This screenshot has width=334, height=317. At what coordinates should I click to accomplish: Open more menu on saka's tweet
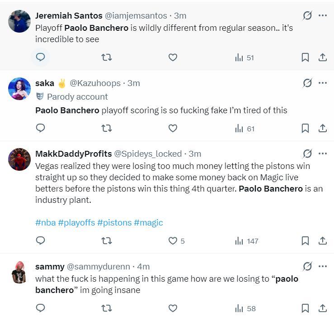click(x=323, y=83)
